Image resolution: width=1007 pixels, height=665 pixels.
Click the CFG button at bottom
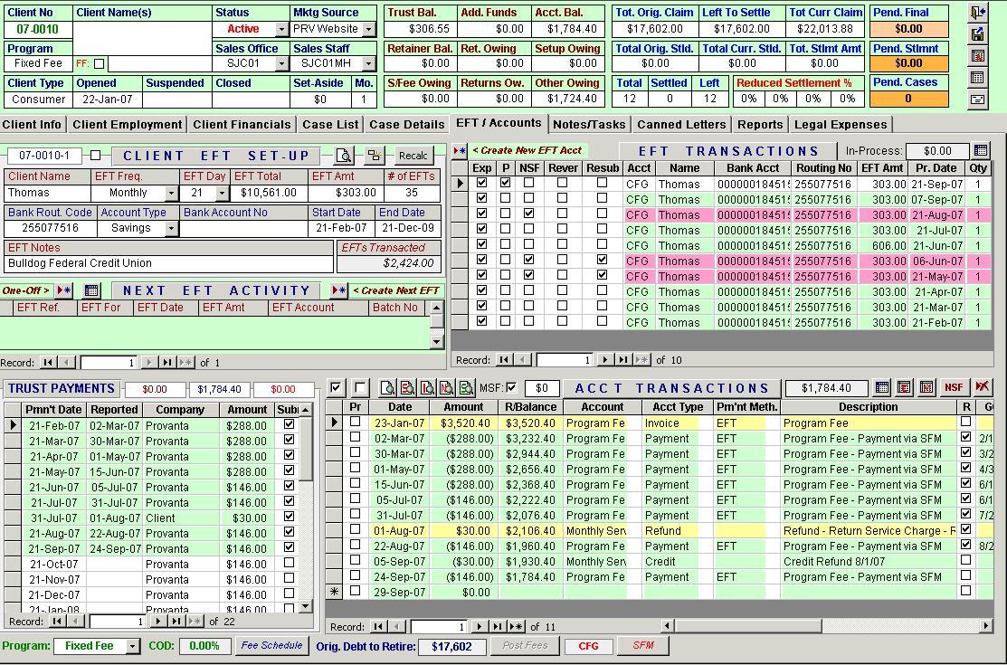coord(588,646)
